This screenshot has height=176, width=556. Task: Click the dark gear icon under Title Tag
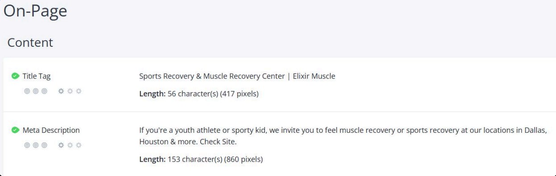pyautogui.click(x=62, y=91)
